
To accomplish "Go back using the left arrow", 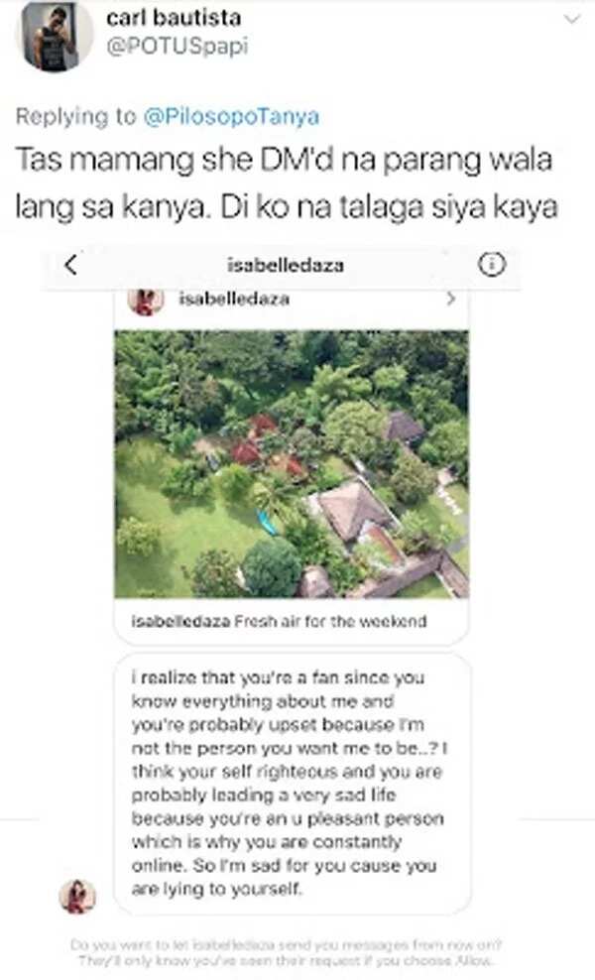I will (x=70, y=265).
